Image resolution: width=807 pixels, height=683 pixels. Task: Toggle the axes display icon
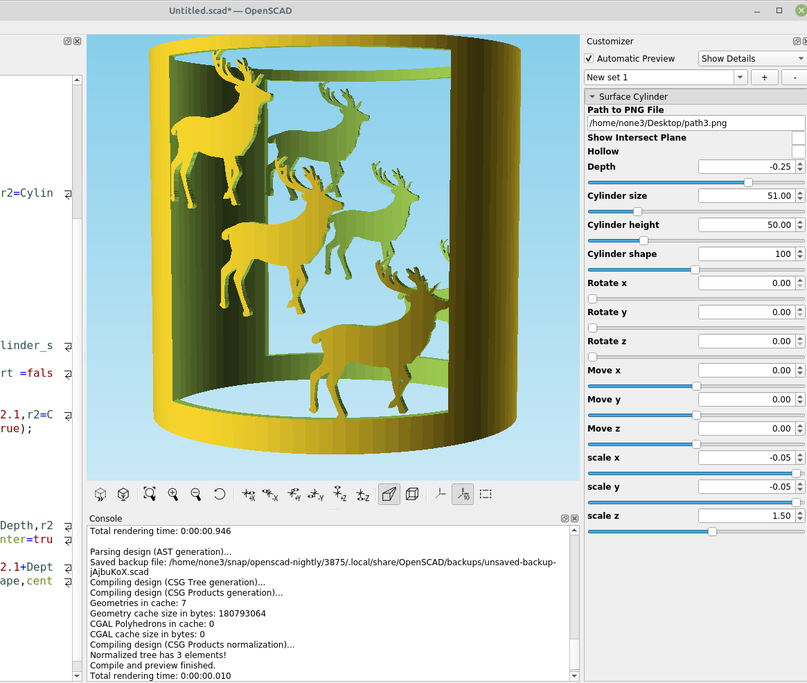(441, 494)
